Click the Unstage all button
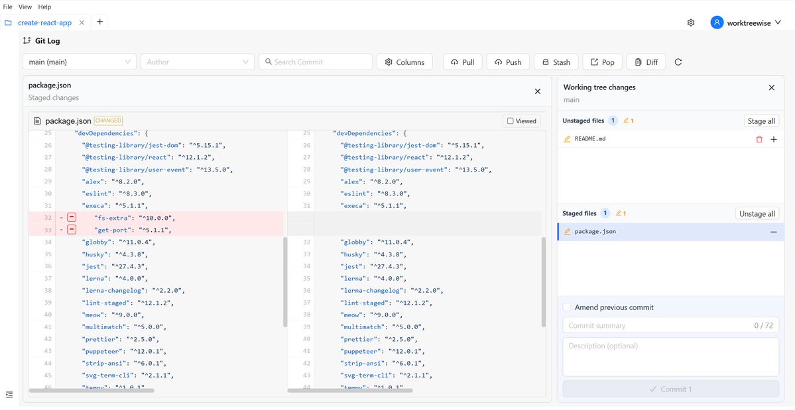Viewport: 795px width, 410px height. click(x=757, y=213)
